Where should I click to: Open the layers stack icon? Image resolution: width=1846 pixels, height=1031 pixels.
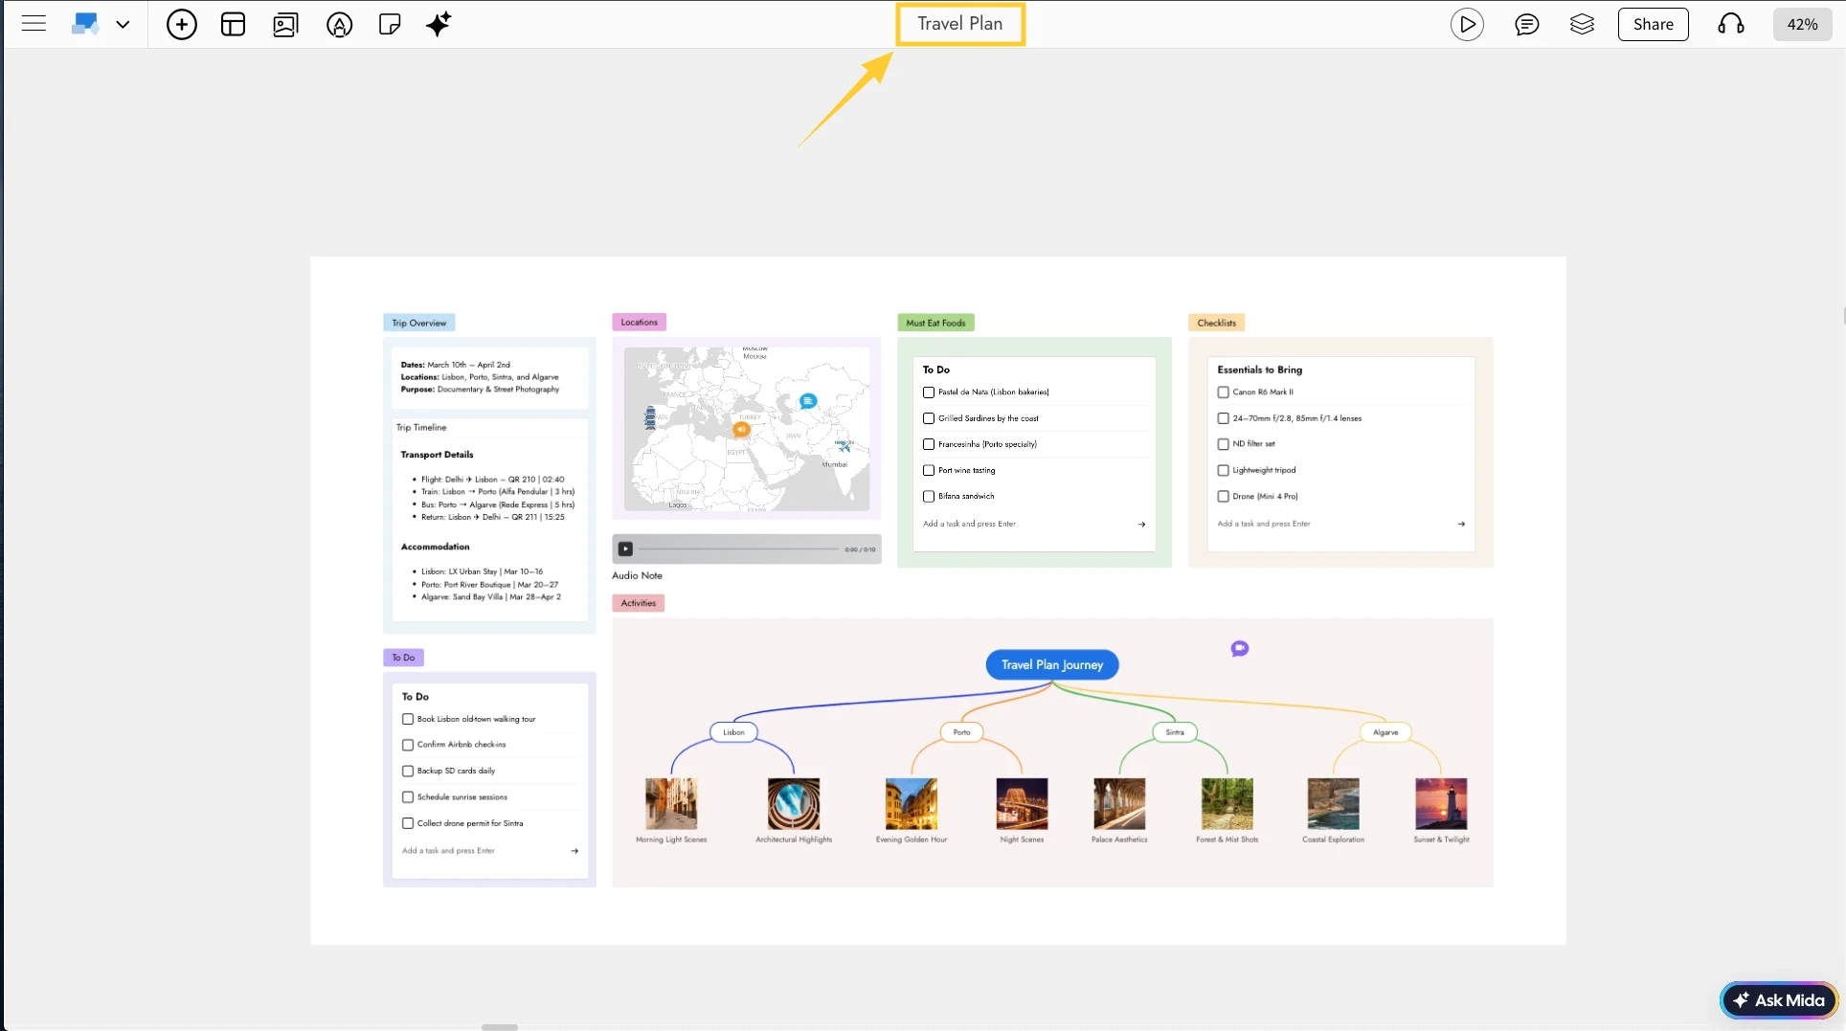(1582, 24)
